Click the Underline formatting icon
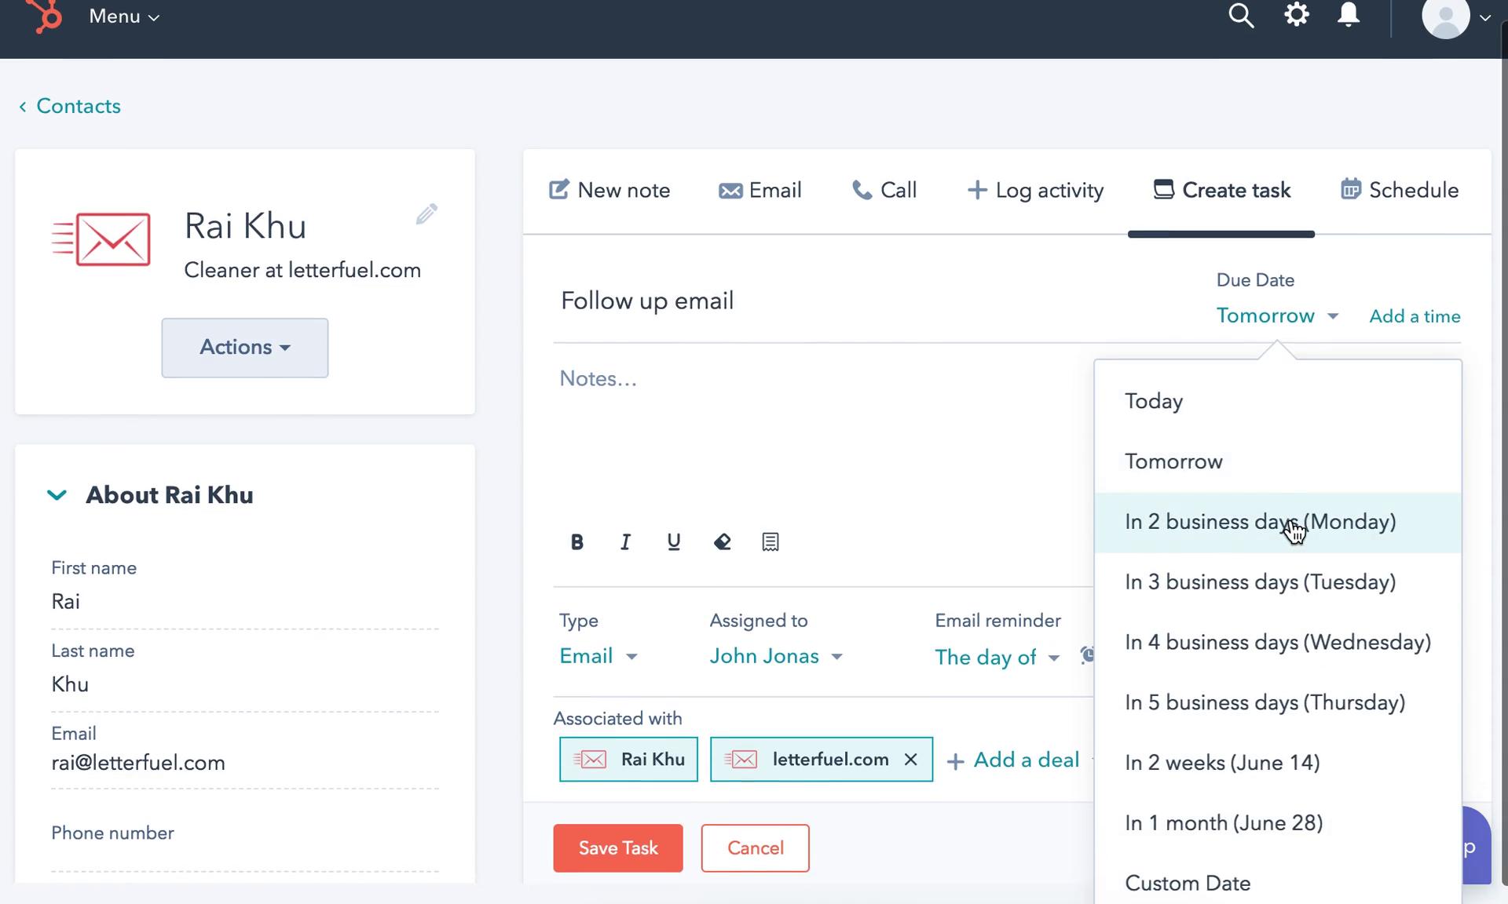 673,541
